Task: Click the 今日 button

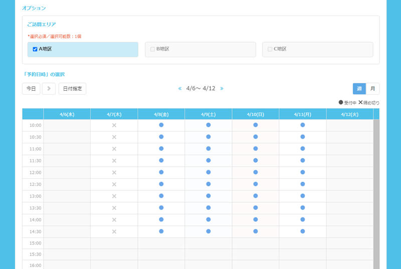Action: tap(31, 89)
